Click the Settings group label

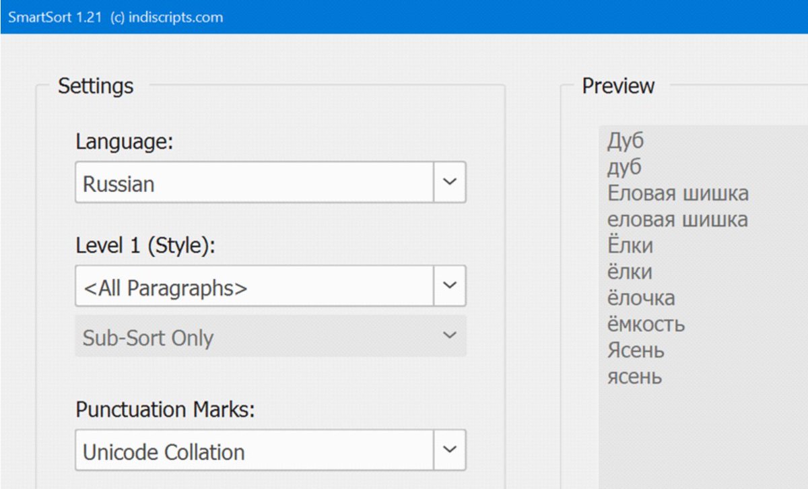pyautogui.click(x=95, y=86)
